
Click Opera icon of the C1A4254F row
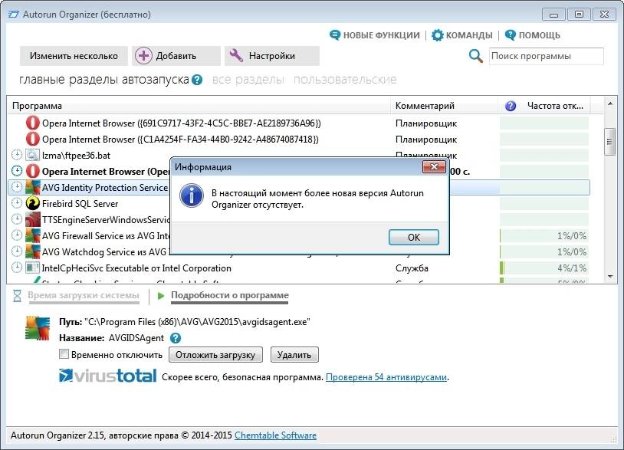33,140
